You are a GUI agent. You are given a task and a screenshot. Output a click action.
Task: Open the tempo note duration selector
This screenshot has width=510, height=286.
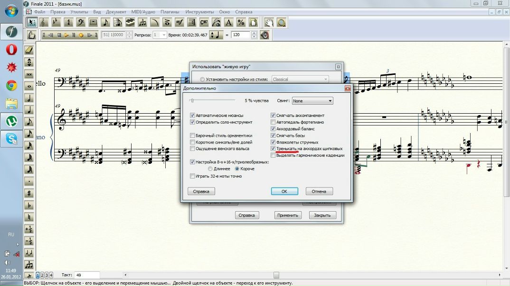tap(216, 35)
